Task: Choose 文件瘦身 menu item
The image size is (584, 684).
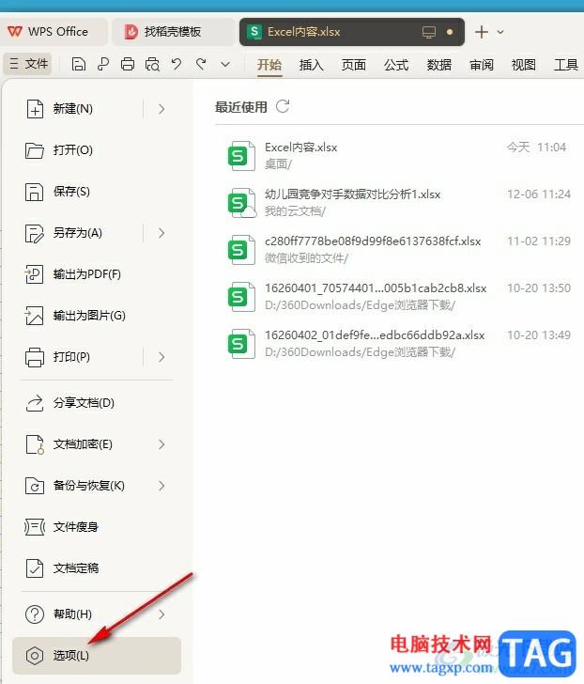Action: pos(97,527)
